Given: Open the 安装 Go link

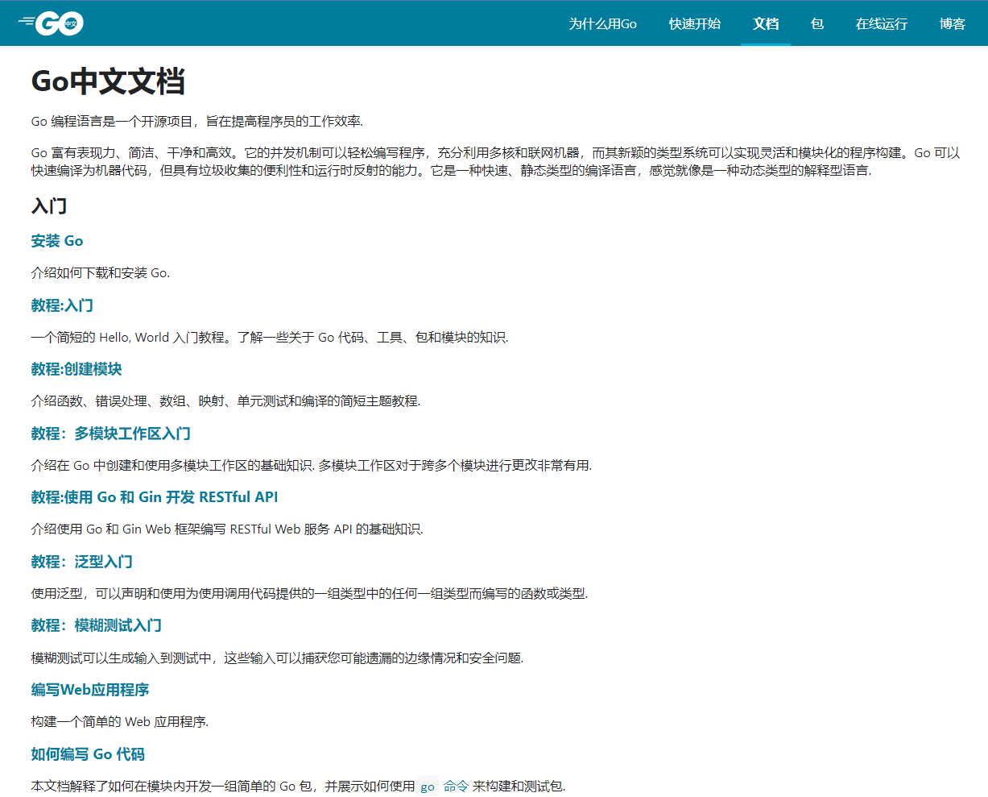Looking at the screenshot, I should [57, 241].
